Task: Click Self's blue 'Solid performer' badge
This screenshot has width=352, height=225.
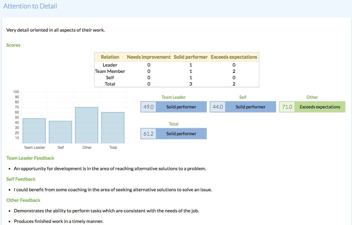Action: point(250,107)
